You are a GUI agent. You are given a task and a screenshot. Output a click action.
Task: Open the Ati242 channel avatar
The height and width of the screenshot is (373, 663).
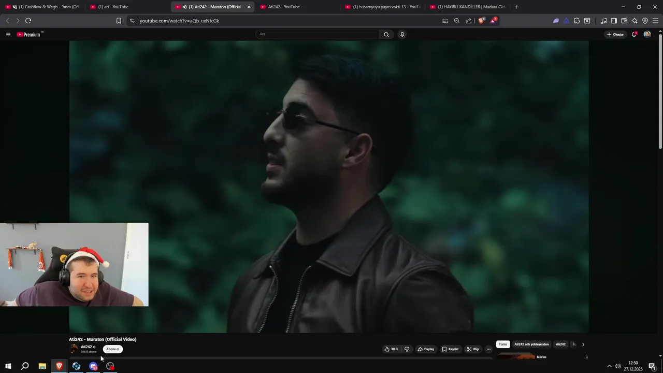[74, 349]
